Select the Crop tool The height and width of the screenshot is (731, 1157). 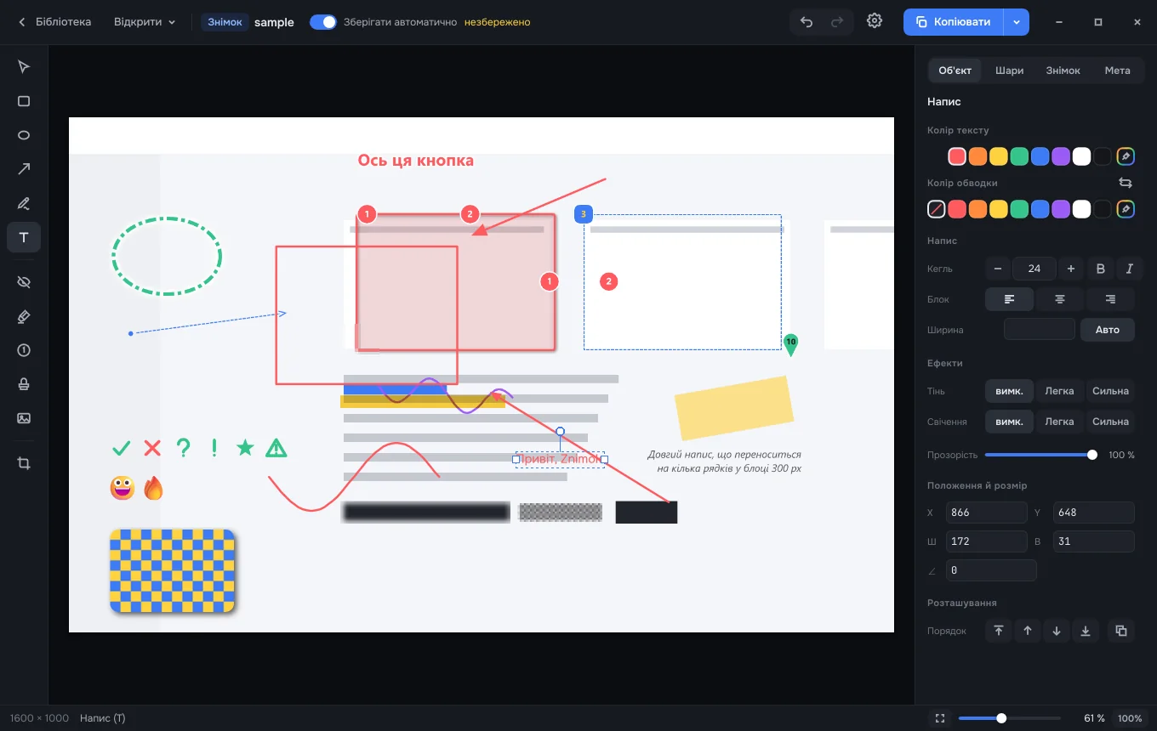coord(24,463)
